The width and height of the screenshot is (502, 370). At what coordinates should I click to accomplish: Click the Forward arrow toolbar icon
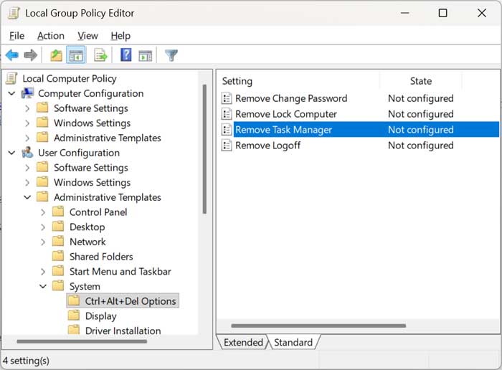point(30,55)
